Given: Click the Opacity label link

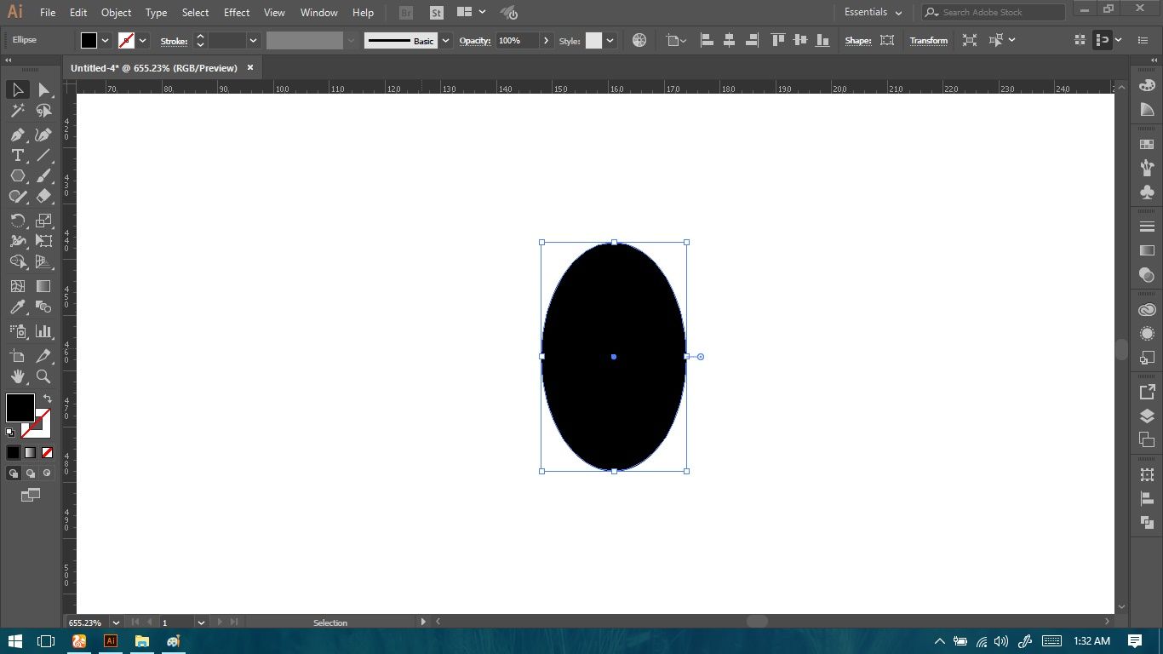Looking at the screenshot, I should [475, 41].
